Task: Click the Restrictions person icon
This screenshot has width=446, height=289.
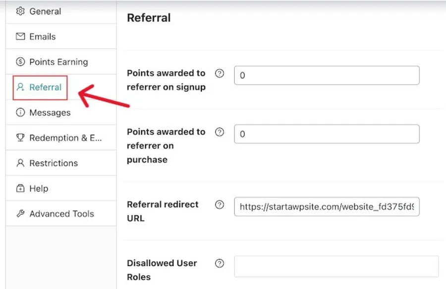Action: coord(19,163)
